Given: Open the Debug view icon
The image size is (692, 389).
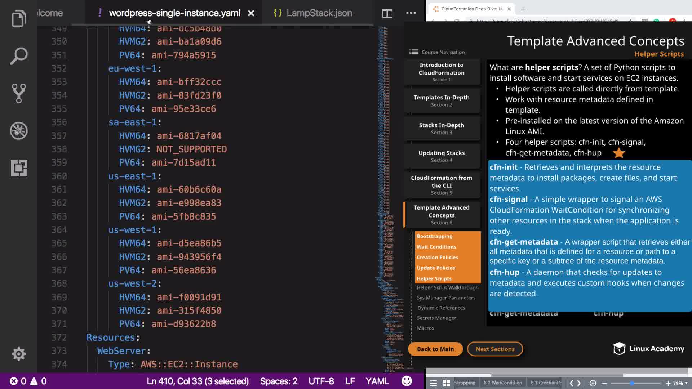Looking at the screenshot, I should [x=19, y=131].
